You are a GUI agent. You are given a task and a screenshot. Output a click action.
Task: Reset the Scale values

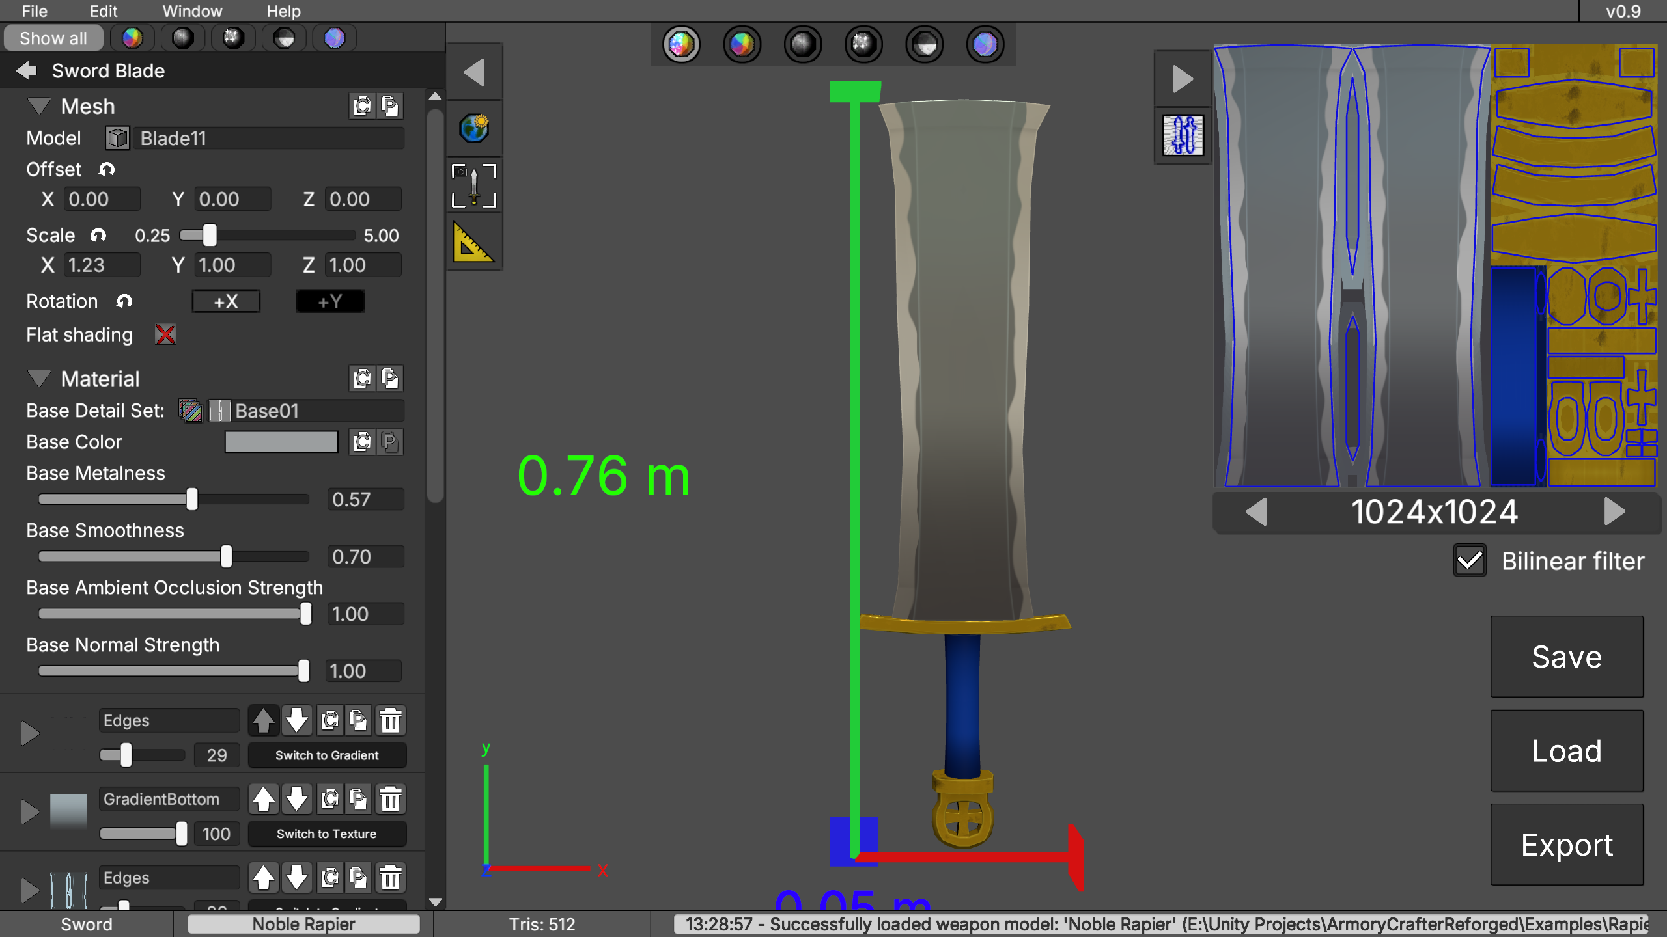click(x=98, y=235)
